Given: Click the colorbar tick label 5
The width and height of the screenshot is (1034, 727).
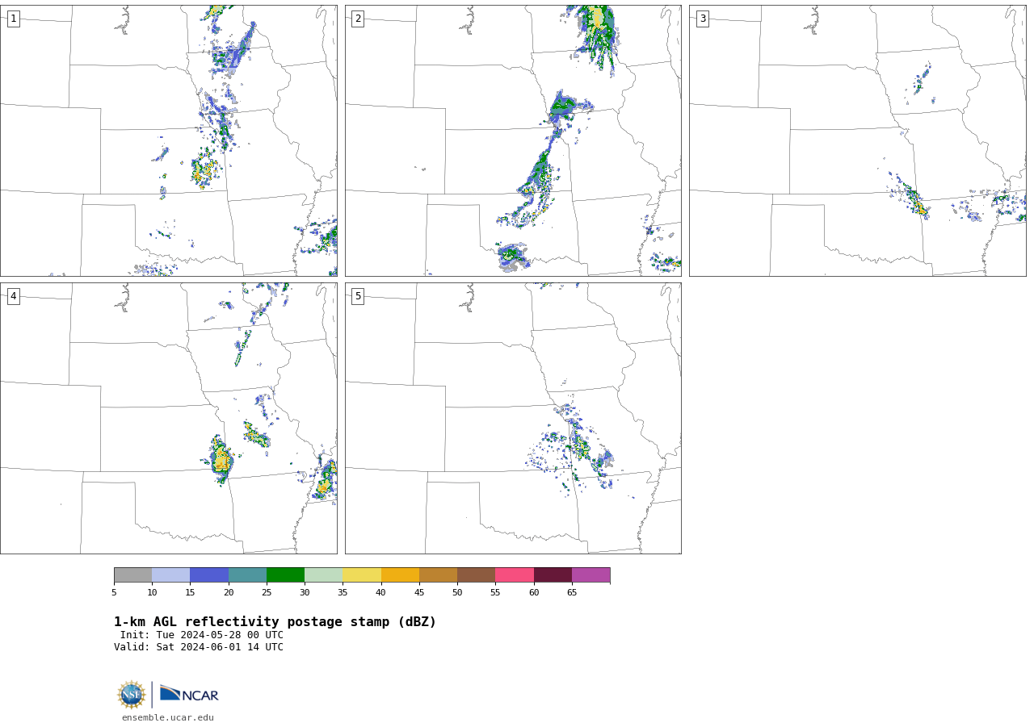Looking at the screenshot, I should [114, 593].
